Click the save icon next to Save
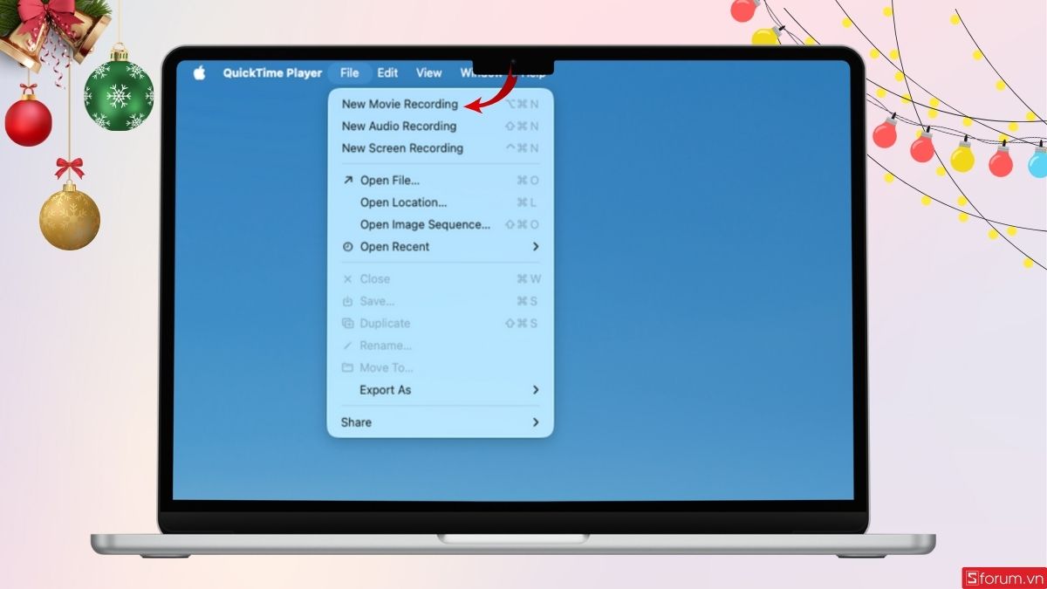Screen dimensions: 1047x589 click(x=348, y=301)
